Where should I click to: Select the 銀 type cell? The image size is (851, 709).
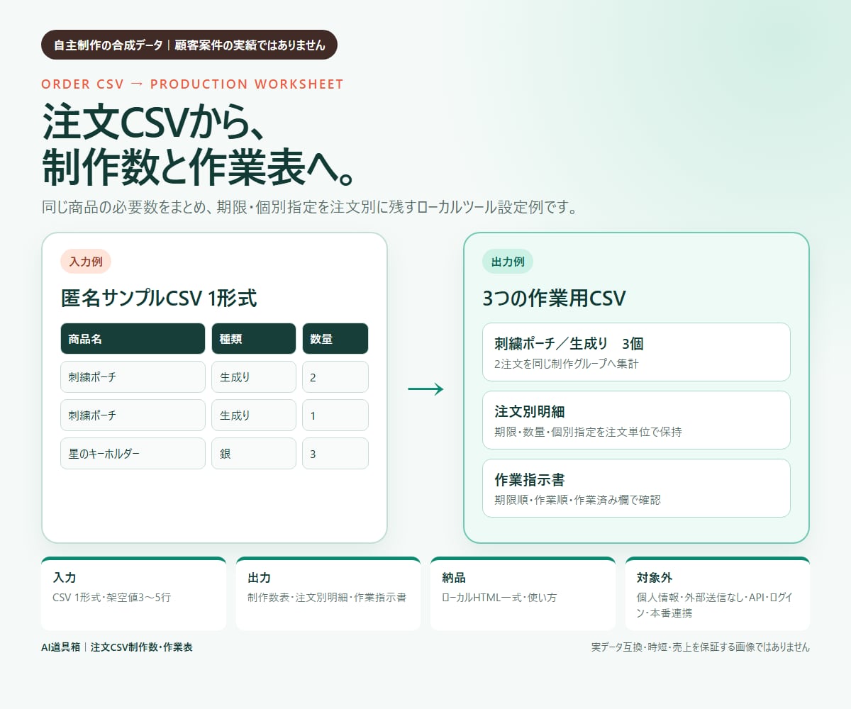pyautogui.click(x=254, y=454)
